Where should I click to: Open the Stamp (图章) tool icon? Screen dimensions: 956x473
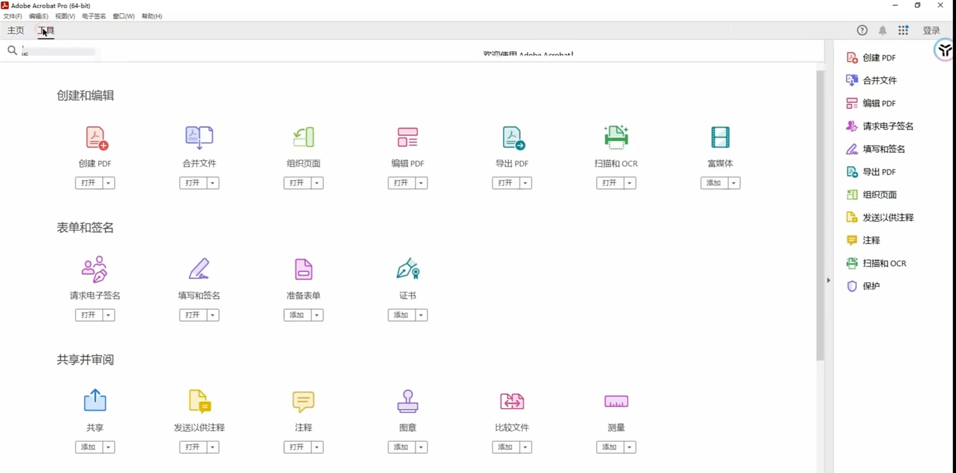pyautogui.click(x=408, y=401)
